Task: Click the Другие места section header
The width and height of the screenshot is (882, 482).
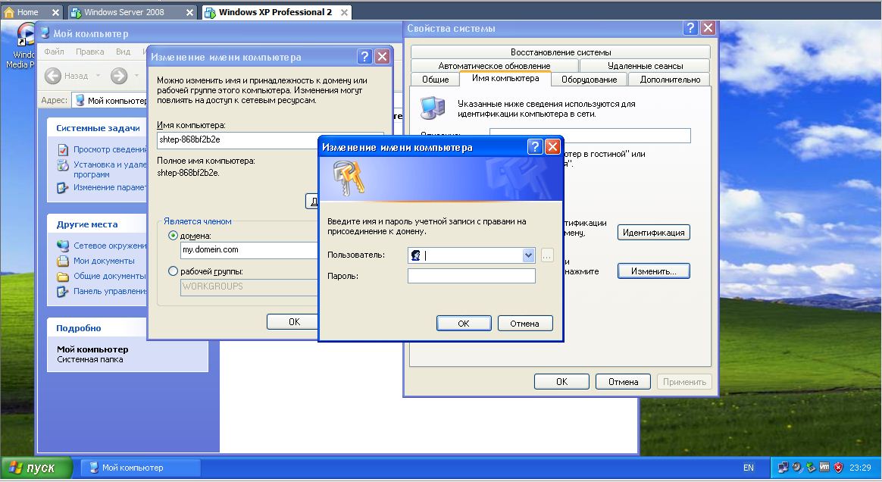Action: [86, 224]
